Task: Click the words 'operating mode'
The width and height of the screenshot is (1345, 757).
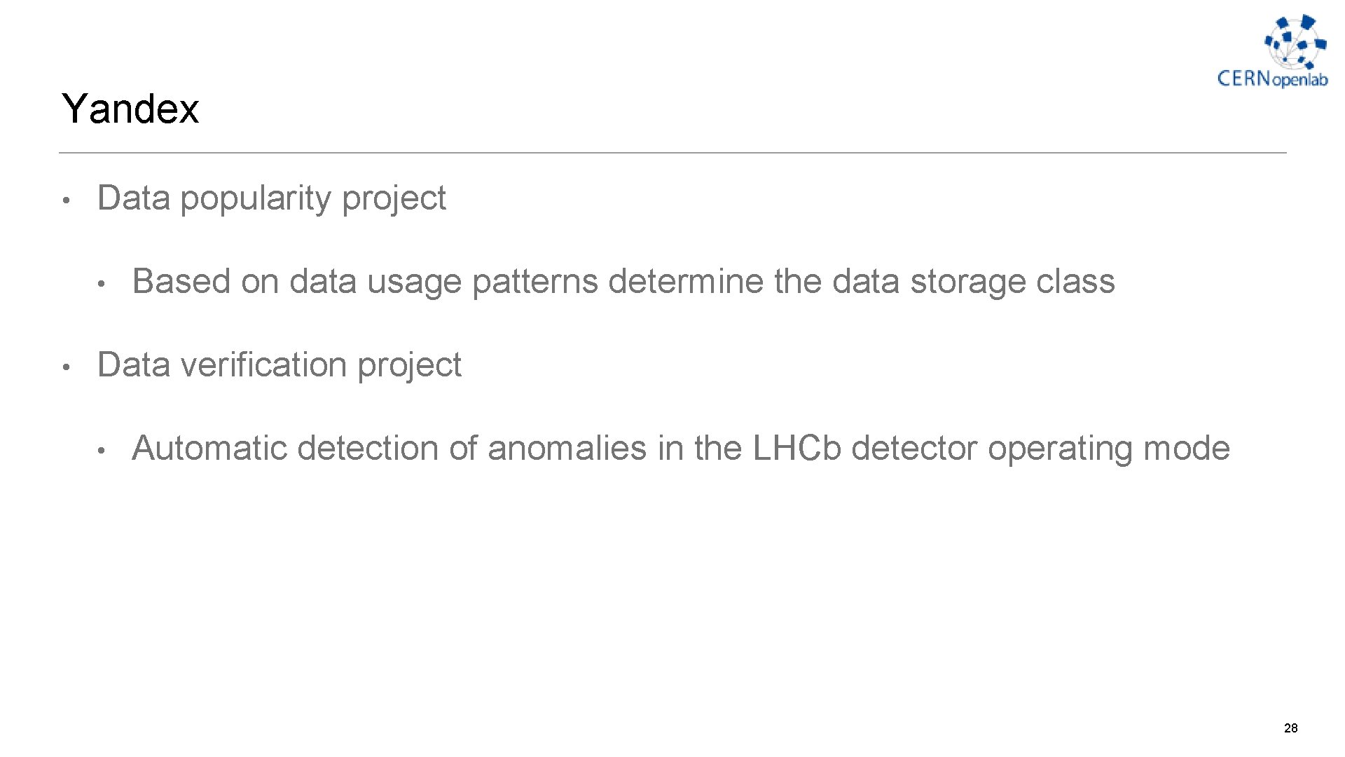Action: coord(1109,449)
